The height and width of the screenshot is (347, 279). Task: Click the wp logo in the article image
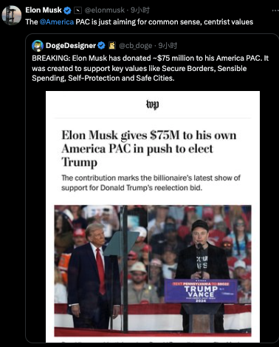click(153, 104)
